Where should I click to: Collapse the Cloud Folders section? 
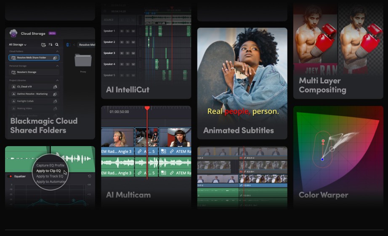coord(57,51)
